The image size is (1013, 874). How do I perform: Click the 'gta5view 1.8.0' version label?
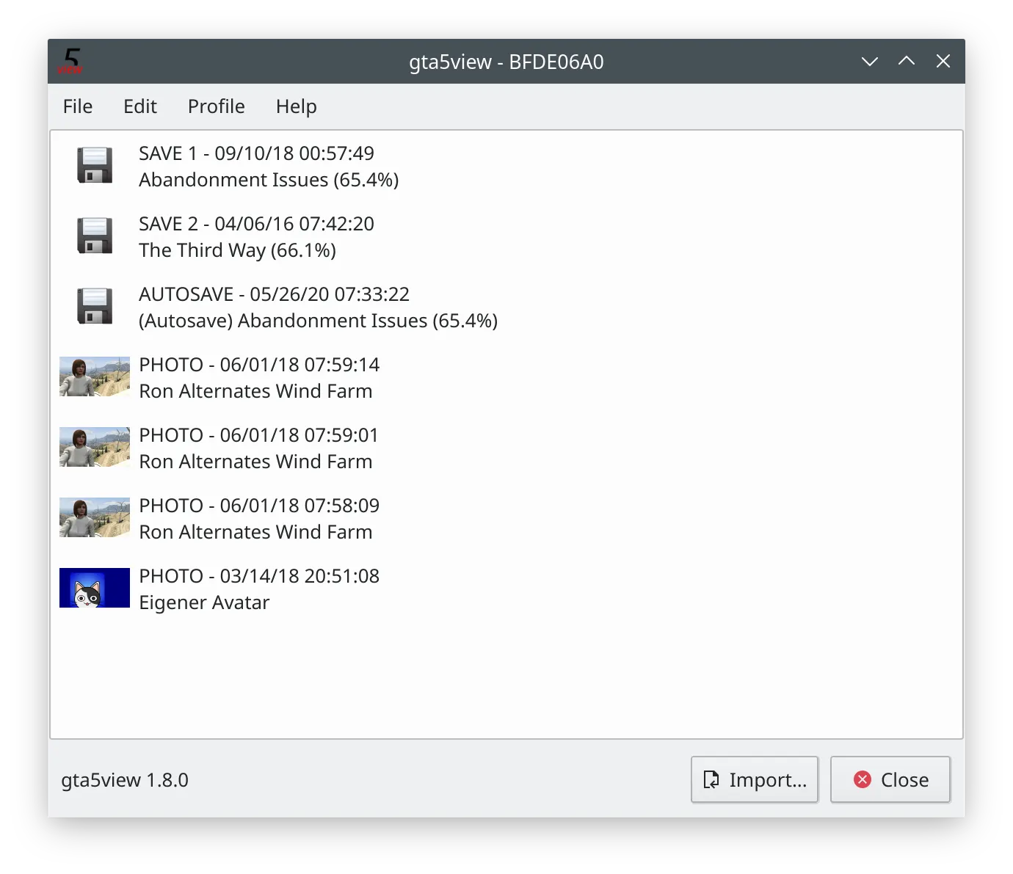point(125,780)
